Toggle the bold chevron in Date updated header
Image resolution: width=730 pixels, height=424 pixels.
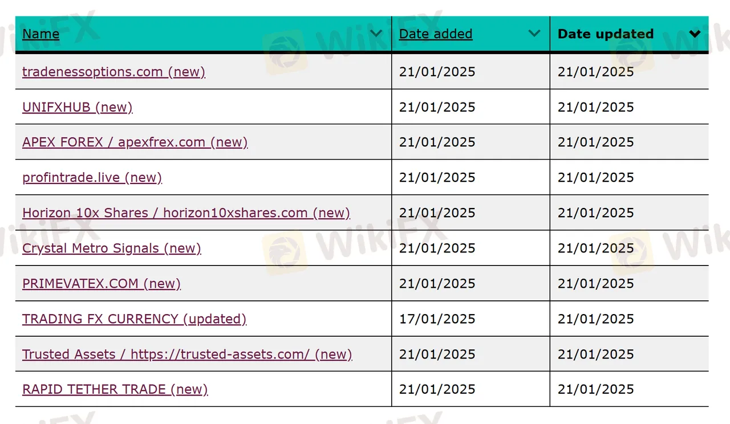coord(695,34)
